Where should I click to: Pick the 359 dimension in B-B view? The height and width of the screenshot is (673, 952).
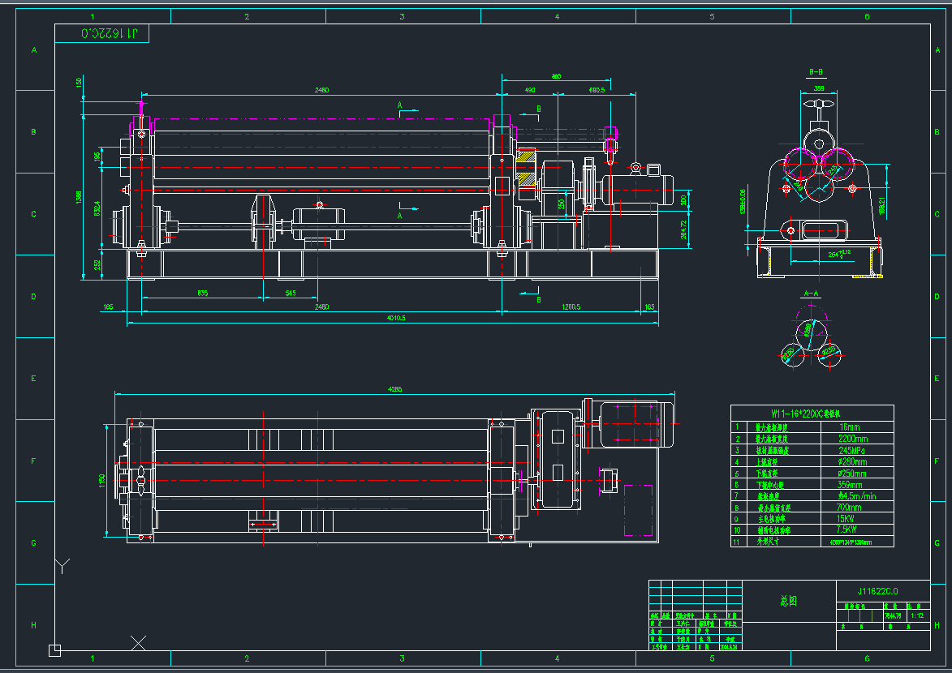(x=818, y=88)
